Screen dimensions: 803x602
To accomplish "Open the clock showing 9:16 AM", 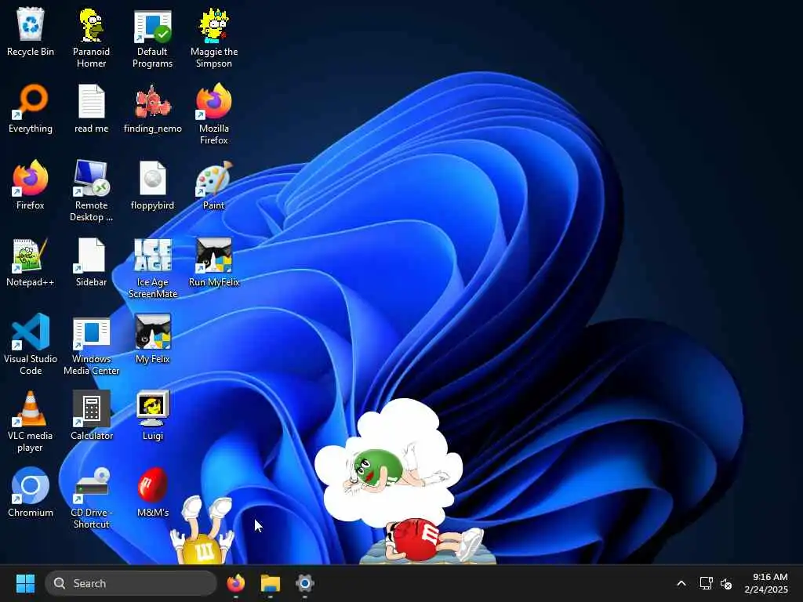I will pos(766,583).
